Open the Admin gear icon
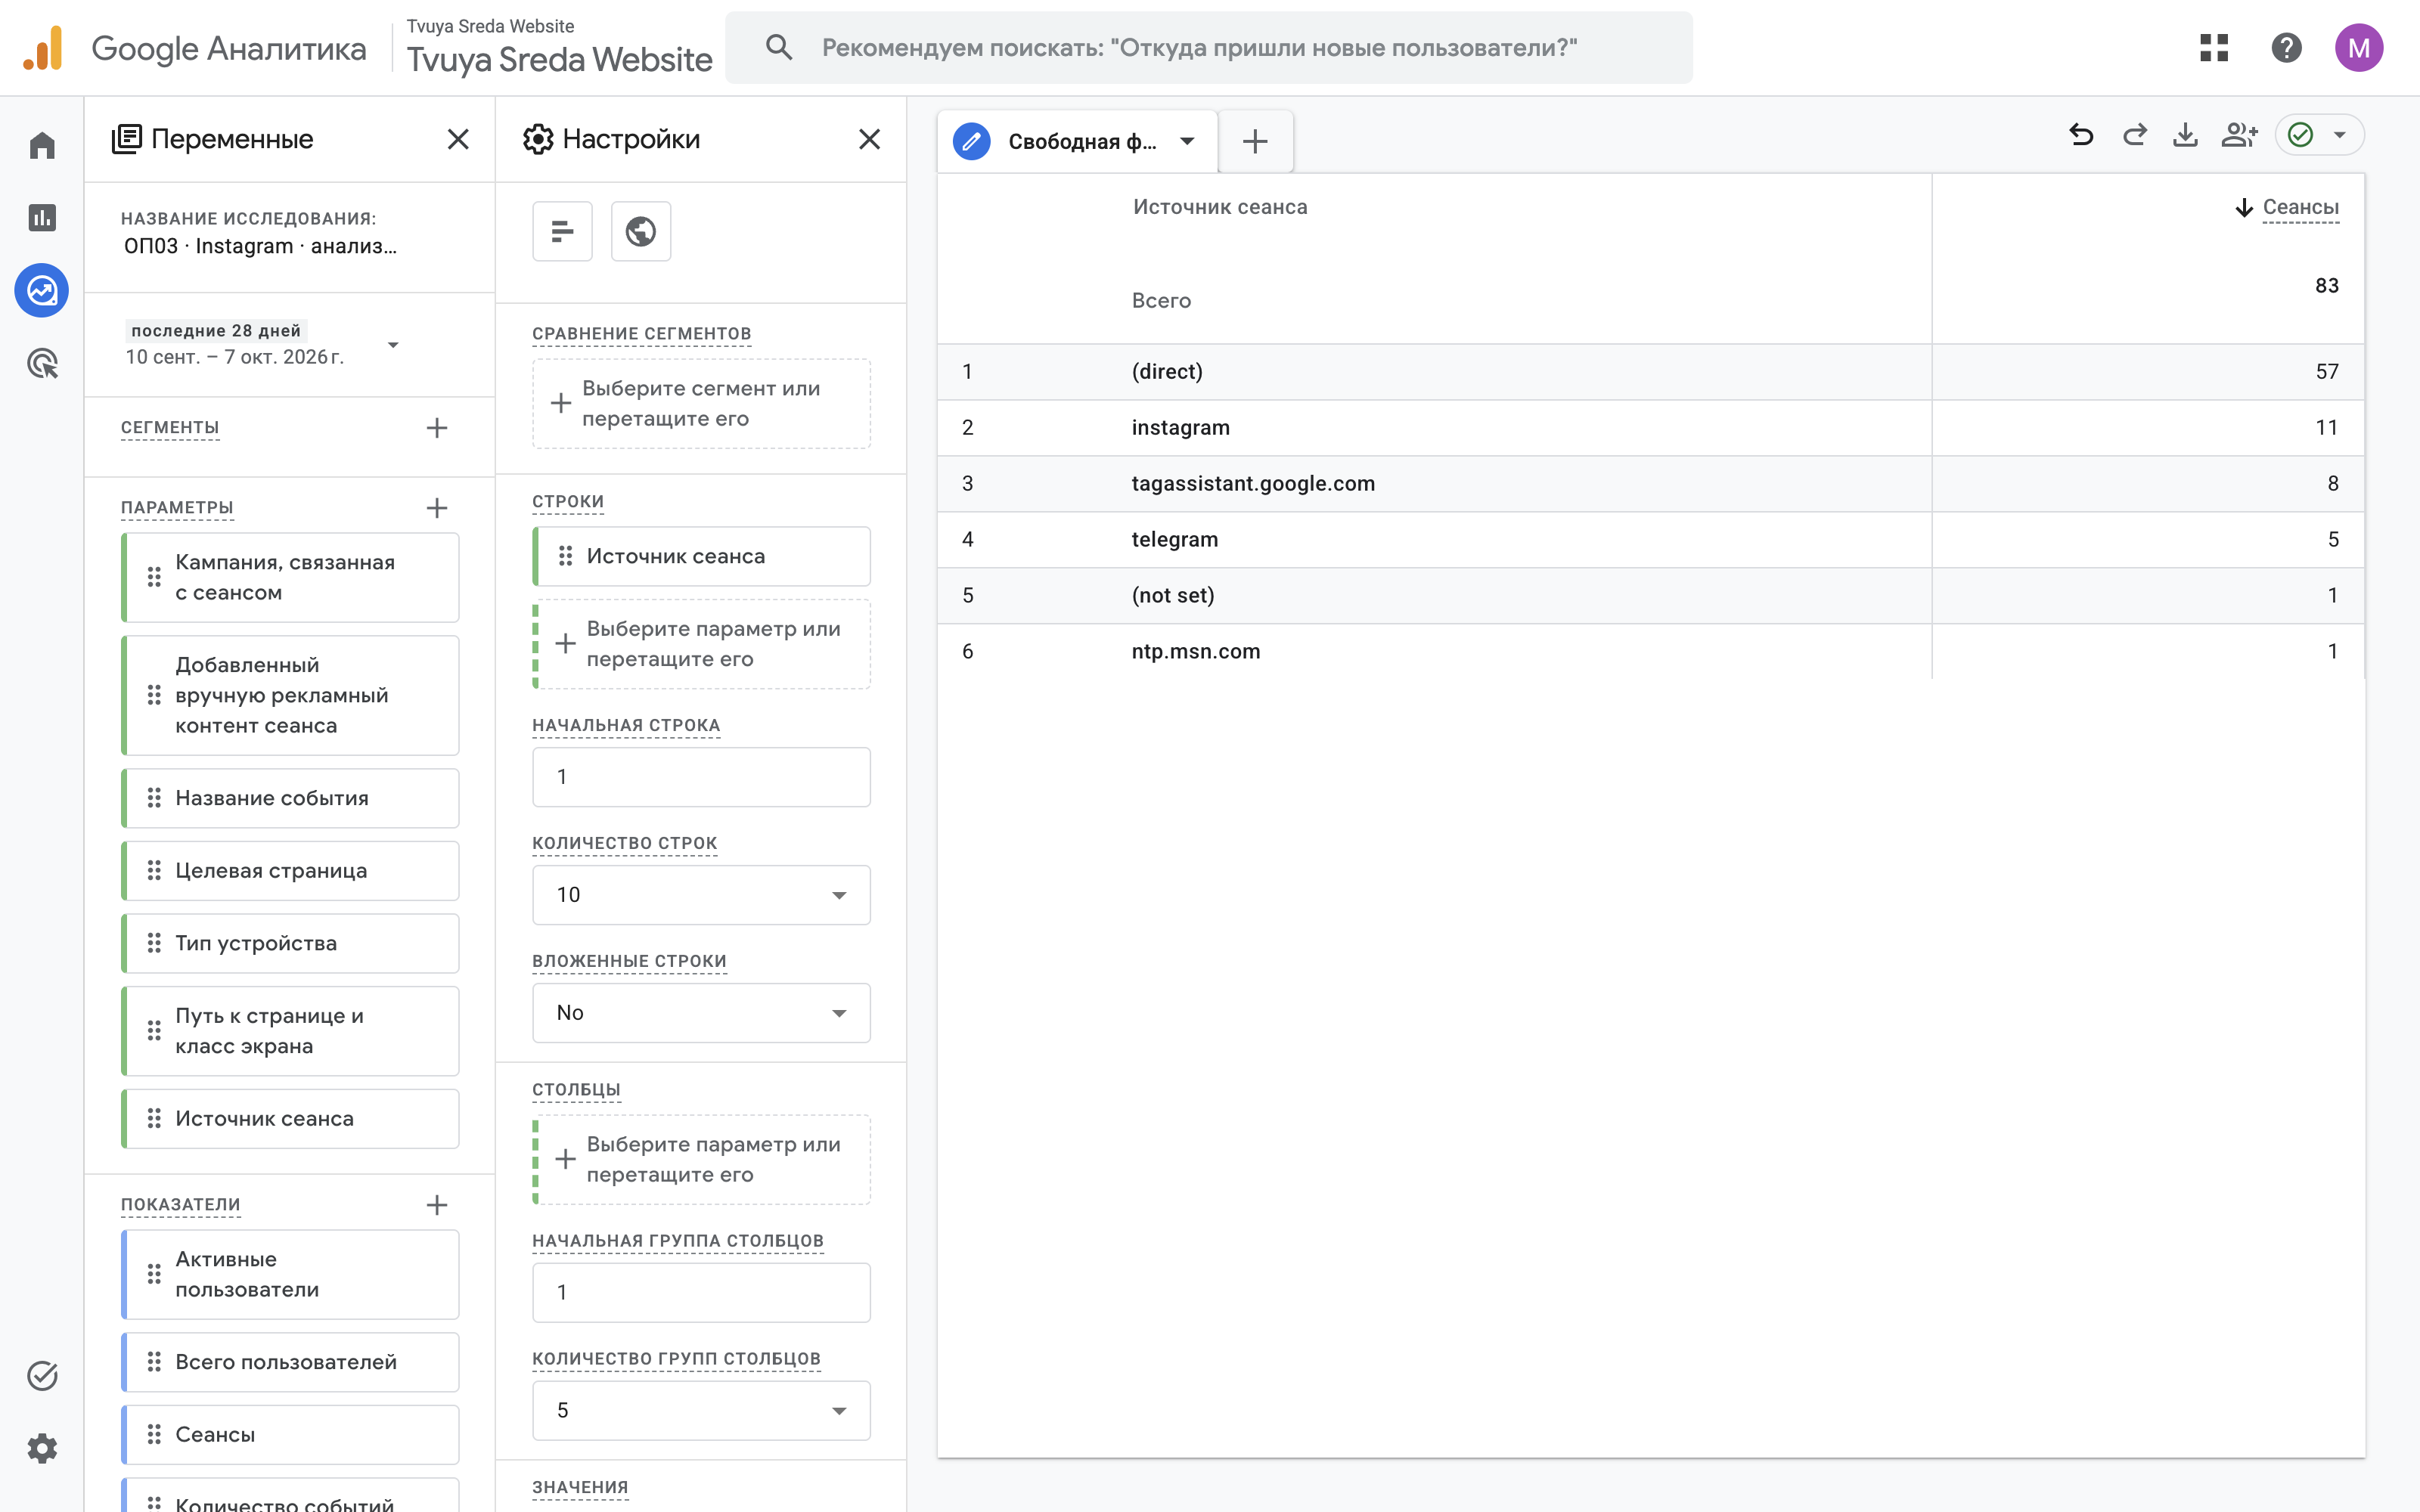The height and width of the screenshot is (1512, 2420). pyautogui.click(x=42, y=1448)
